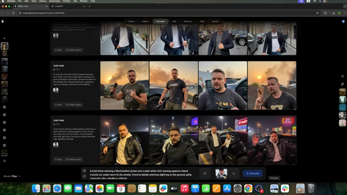Click the search icon on right sidebar
The width and height of the screenshot is (347, 195).
[x=343, y=76]
